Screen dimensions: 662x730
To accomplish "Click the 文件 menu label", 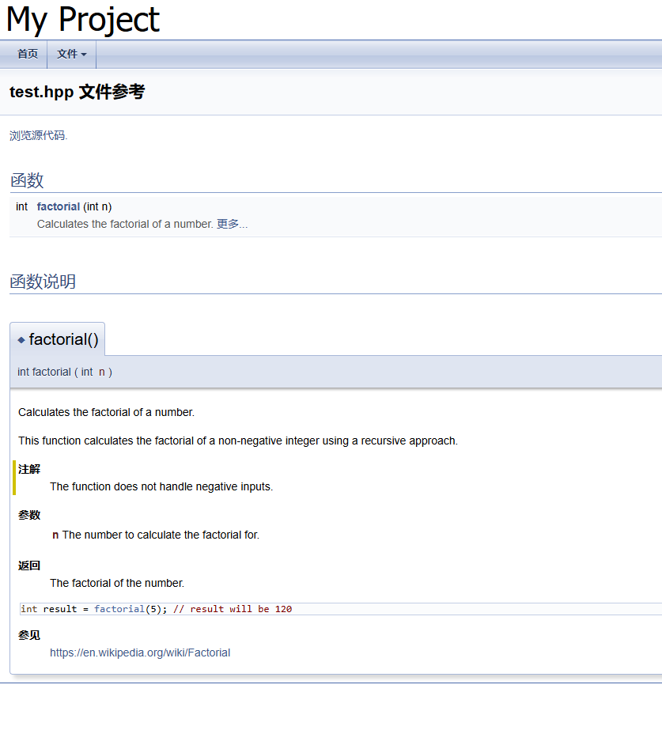I will pos(67,54).
